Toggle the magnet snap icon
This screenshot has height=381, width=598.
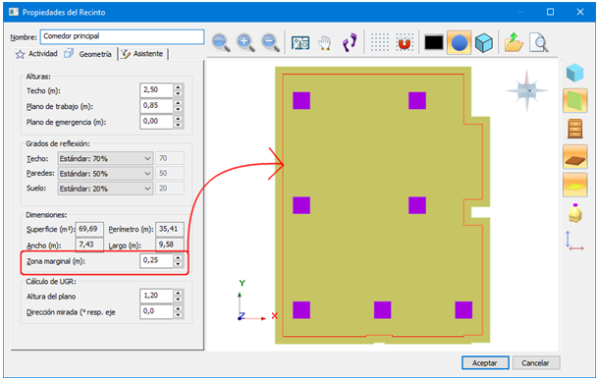405,42
